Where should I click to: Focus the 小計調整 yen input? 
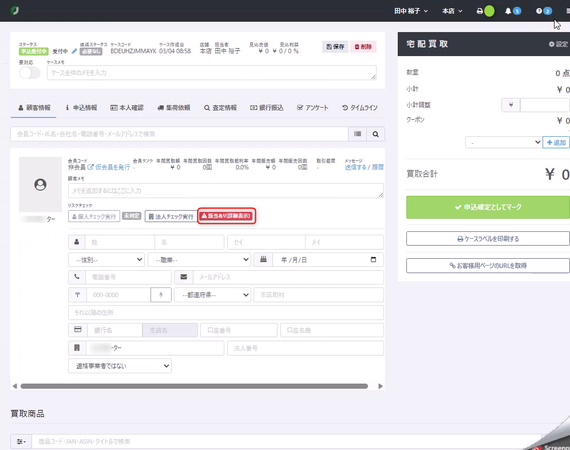tap(545, 105)
